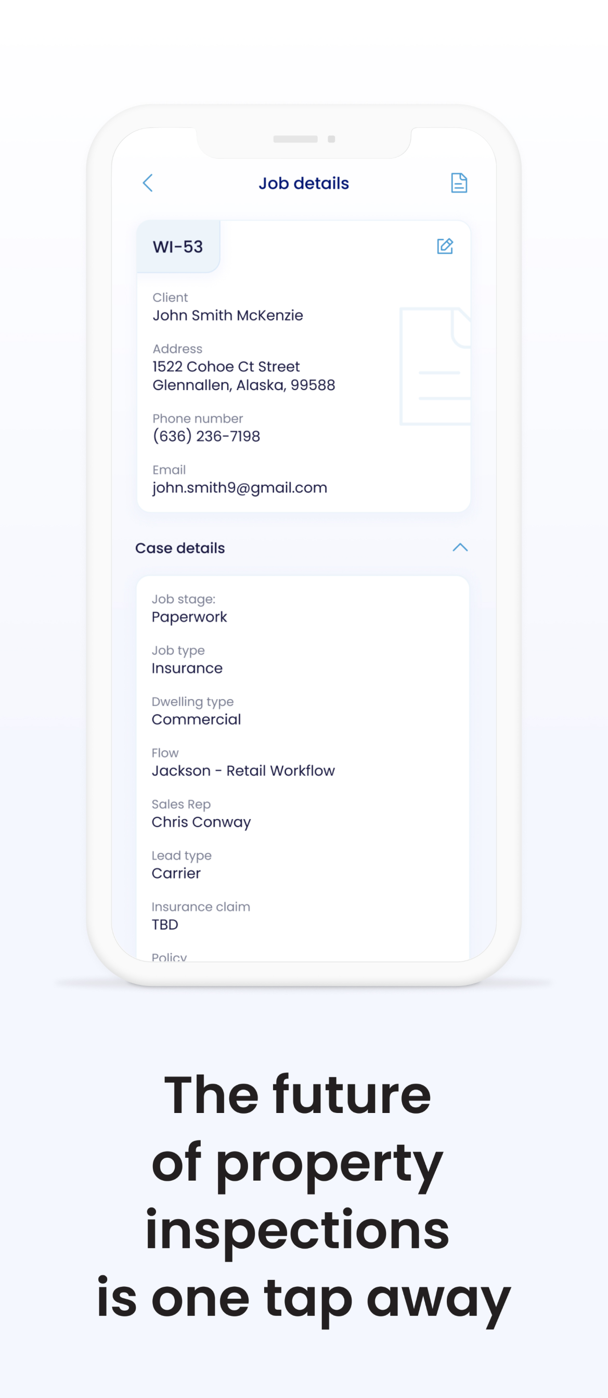
Task: Click the edit pencil icon
Action: 445,247
